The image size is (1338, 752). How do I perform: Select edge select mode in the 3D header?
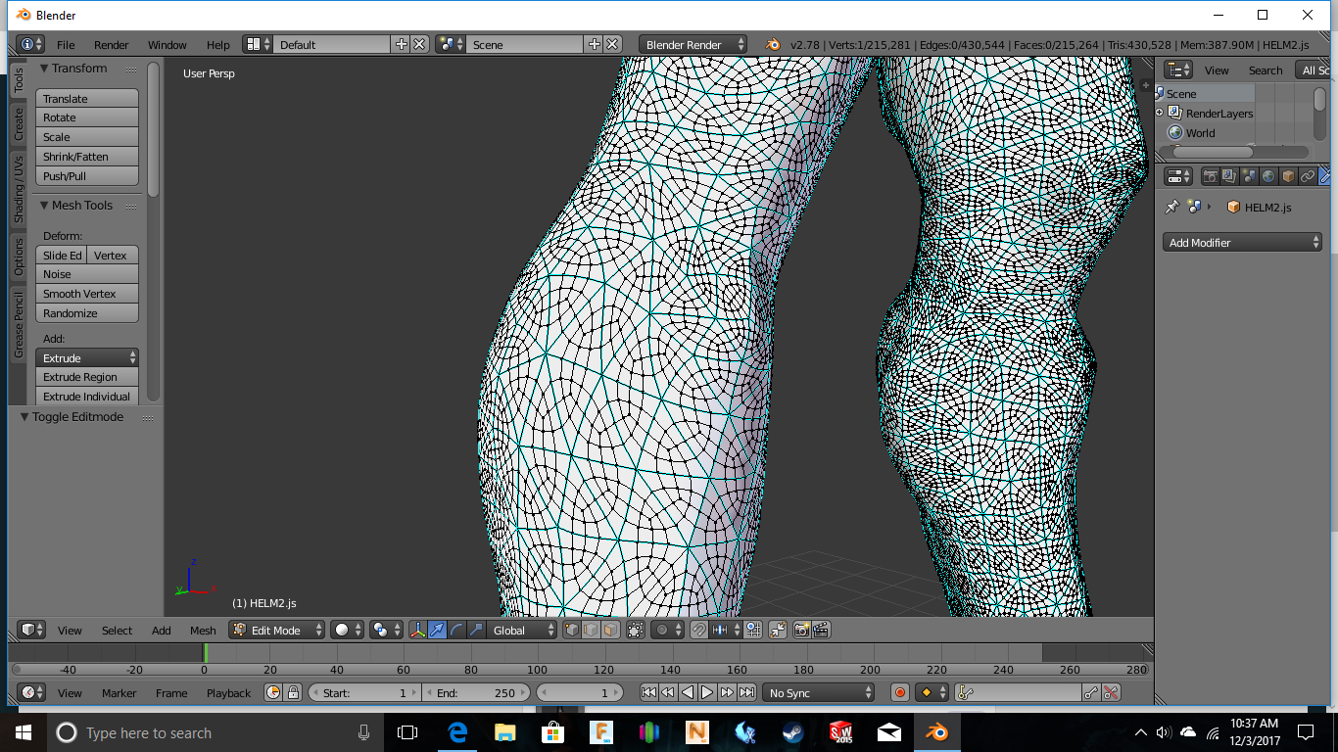[591, 630]
